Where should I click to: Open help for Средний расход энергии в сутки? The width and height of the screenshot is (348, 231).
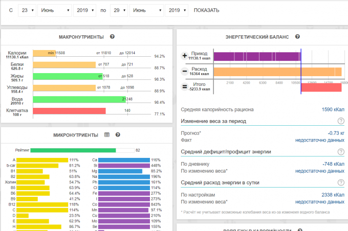[340, 182]
